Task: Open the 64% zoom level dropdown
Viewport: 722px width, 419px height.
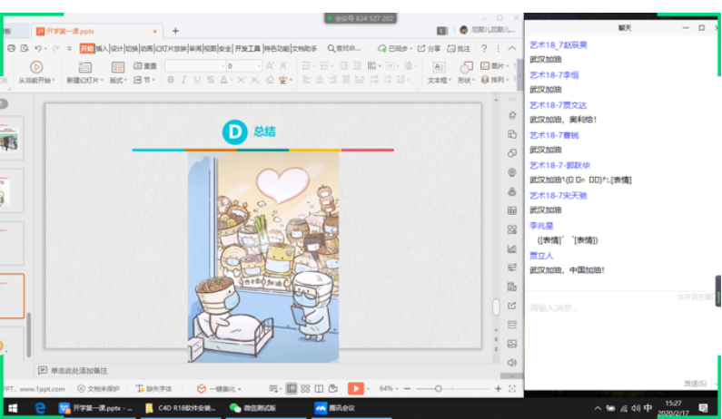Action: [389, 388]
